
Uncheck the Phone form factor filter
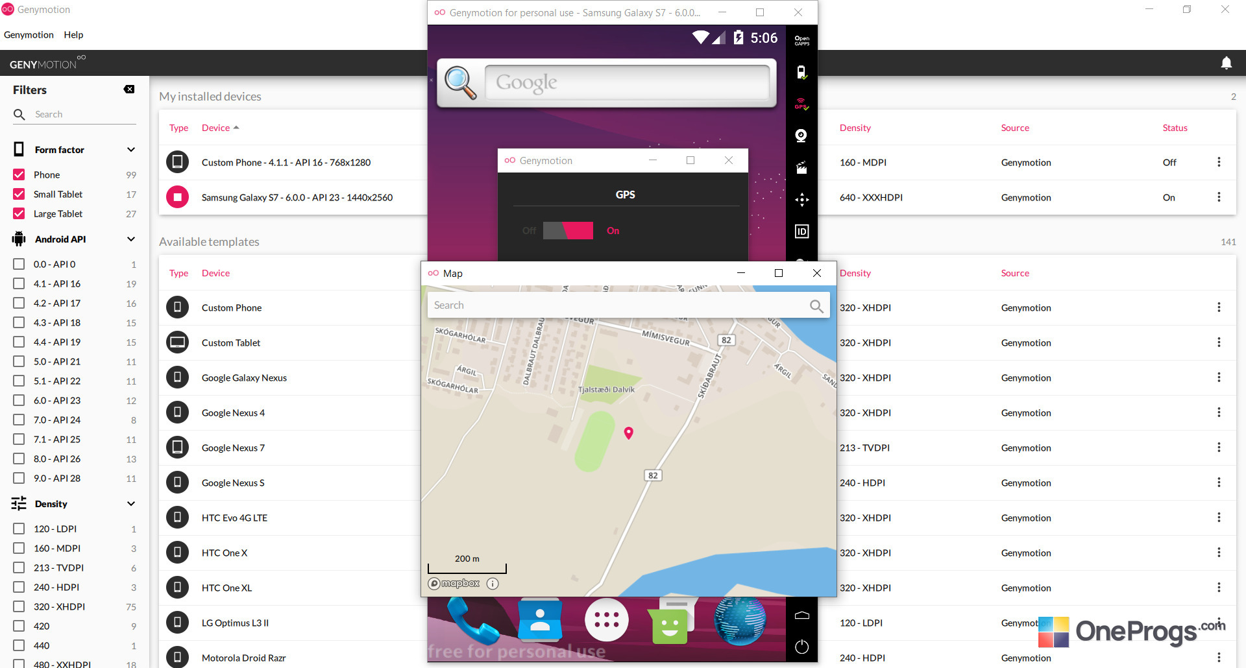(19, 174)
